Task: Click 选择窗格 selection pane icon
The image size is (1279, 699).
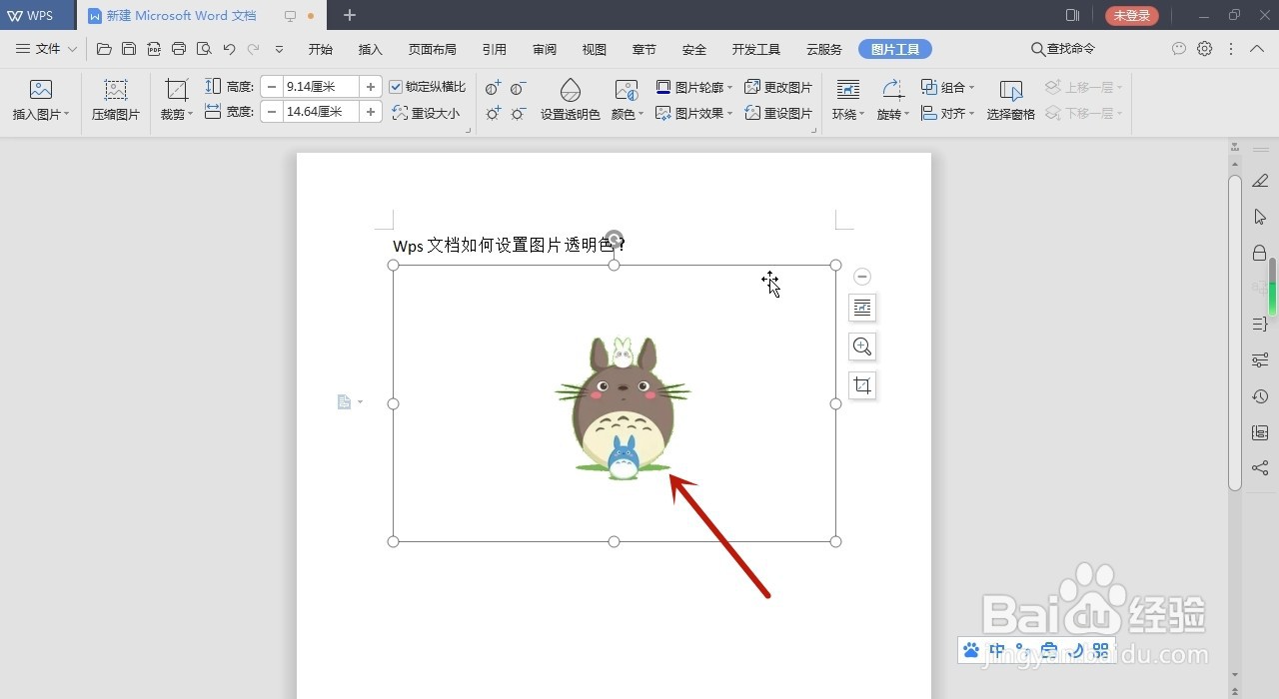Action: pyautogui.click(x=1011, y=91)
